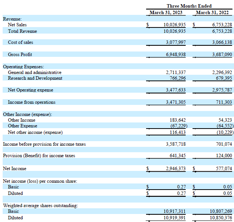Image resolution: width=234 pixels, height=222 pixels.
Task: Click the 'Revenue:' section label
Action: click(x=12, y=19)
